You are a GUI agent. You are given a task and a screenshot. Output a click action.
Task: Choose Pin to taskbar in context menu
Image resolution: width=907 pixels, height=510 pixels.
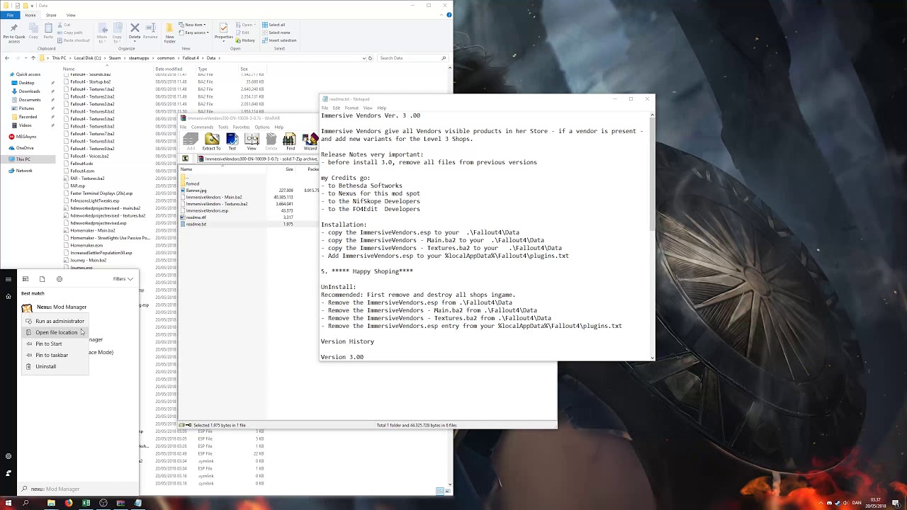55,355
